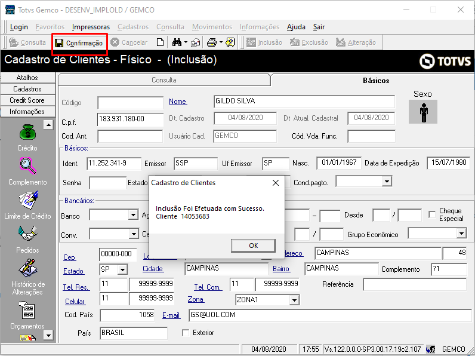
Task: Click the Sair menu item
Action: click(x=319, y=27)
